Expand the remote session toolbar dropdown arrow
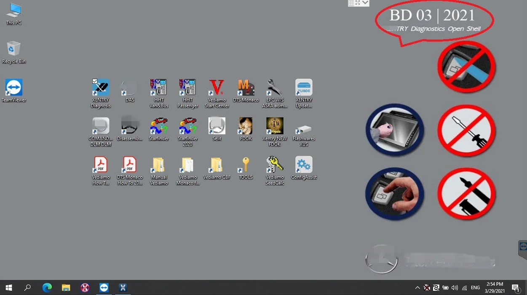The width and height of the screenshot is (527, 295). point(365,3)
